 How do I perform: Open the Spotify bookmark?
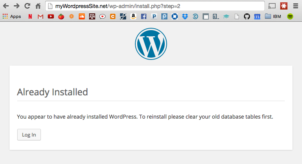click(x=290, y=16)
